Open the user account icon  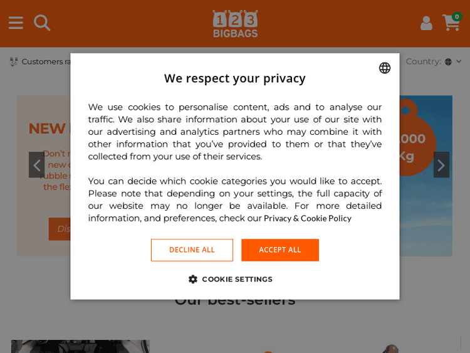pos(426,24)
